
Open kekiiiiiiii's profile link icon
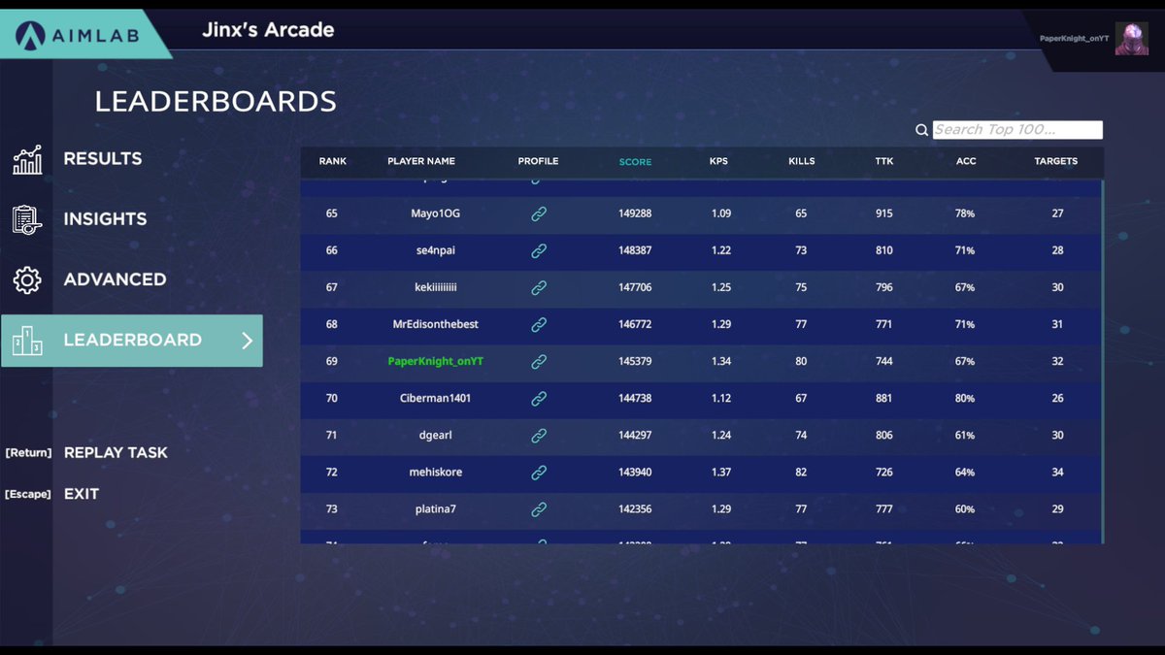coord(539,287)
